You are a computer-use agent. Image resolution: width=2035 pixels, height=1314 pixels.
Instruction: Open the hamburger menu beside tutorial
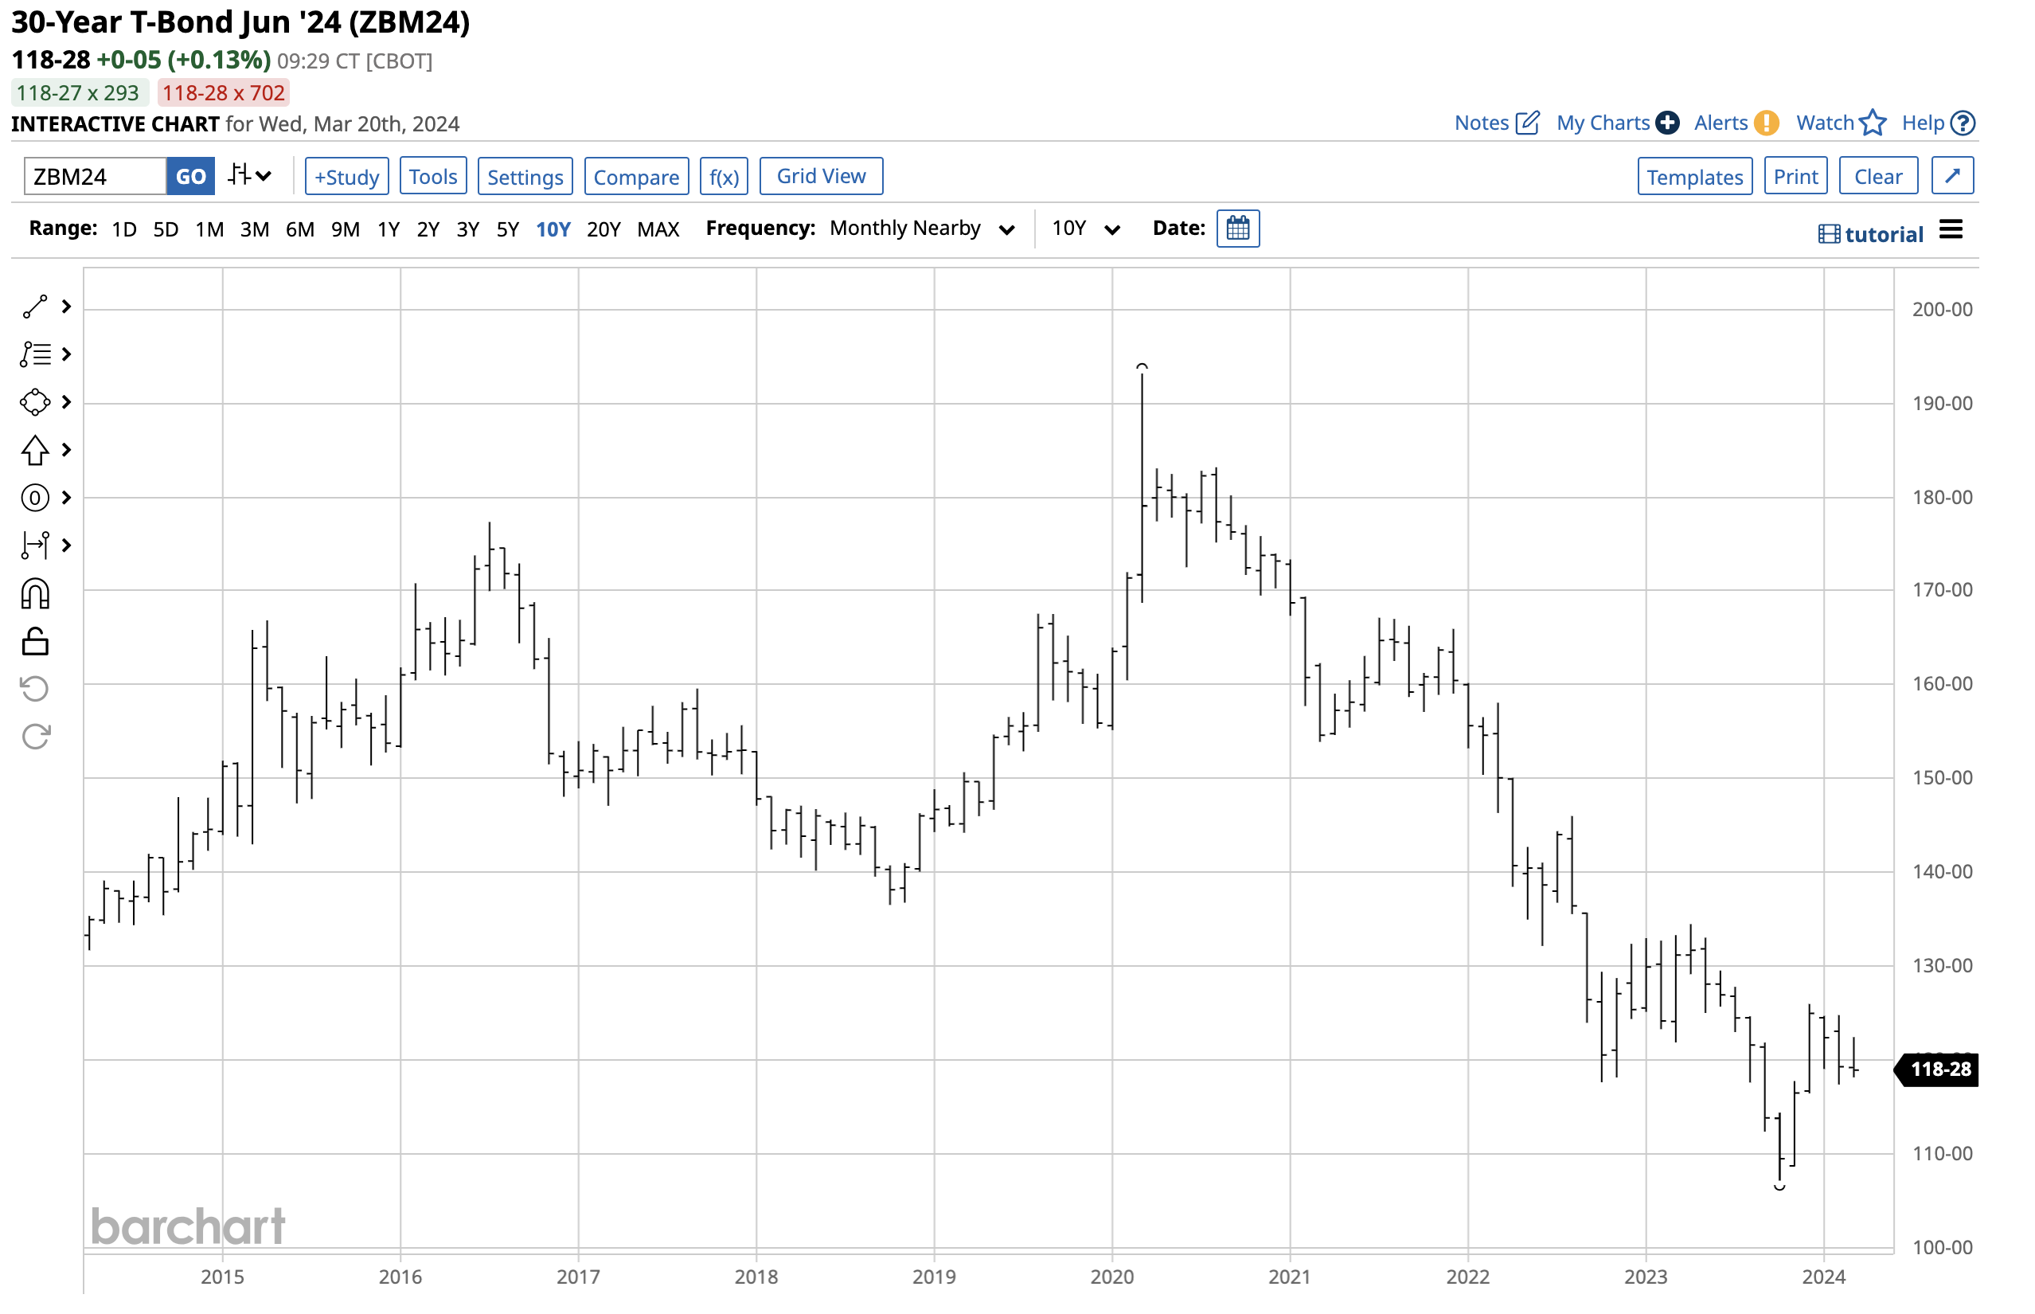click(x=1951, y=229)
